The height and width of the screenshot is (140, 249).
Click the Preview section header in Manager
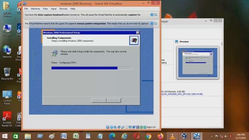click(x=184, y=42)
